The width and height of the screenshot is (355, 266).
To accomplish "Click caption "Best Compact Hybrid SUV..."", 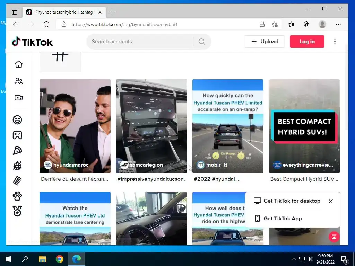I will point(304,179).
